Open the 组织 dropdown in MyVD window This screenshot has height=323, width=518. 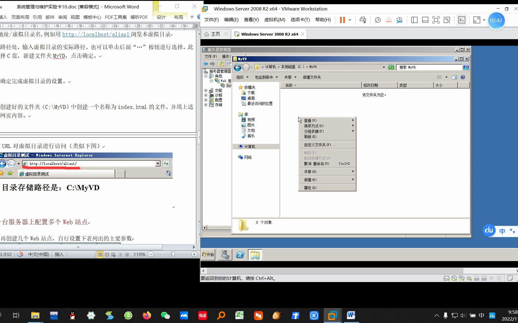(x=242, y=77)
